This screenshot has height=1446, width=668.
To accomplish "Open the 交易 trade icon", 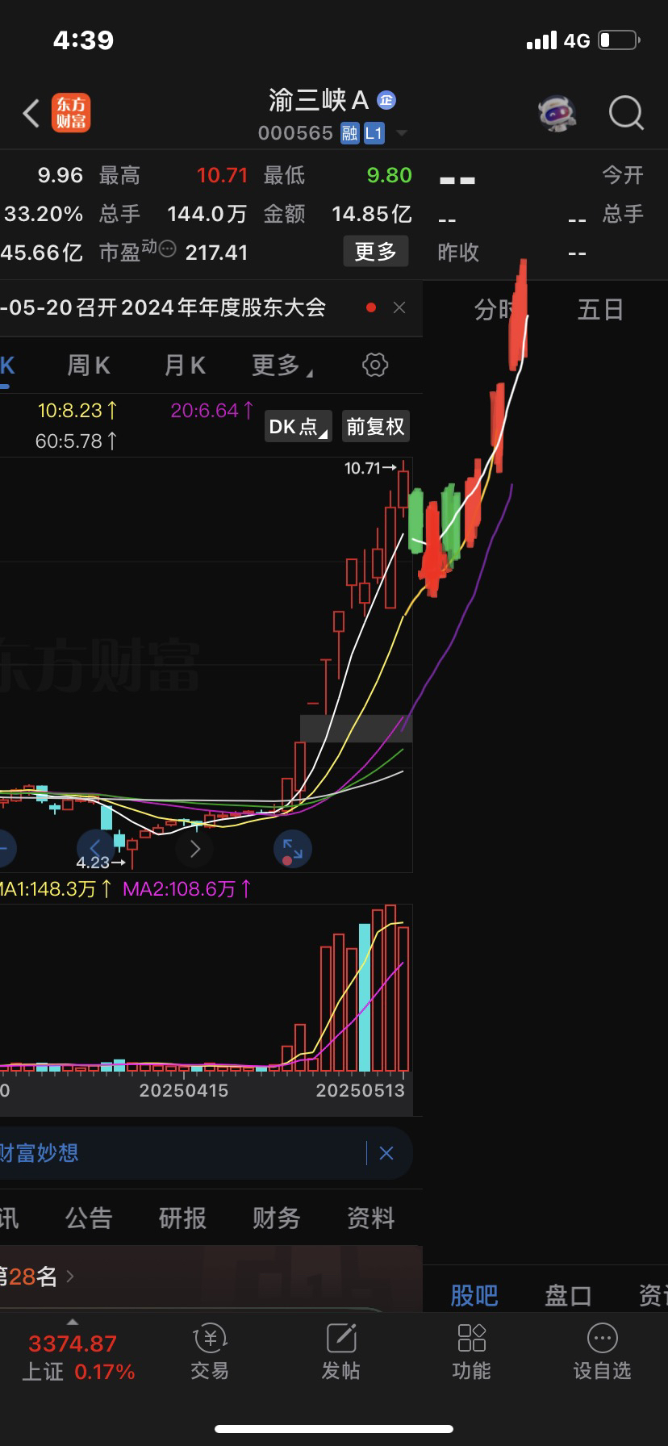I will tap(210, 1352).
